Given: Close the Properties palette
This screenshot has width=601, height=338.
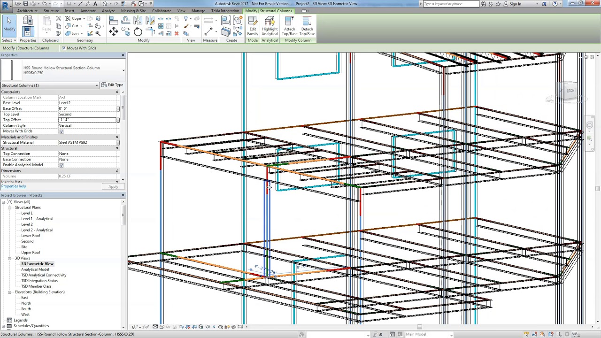Looking at the screenshot, I should tap(123, 55).
